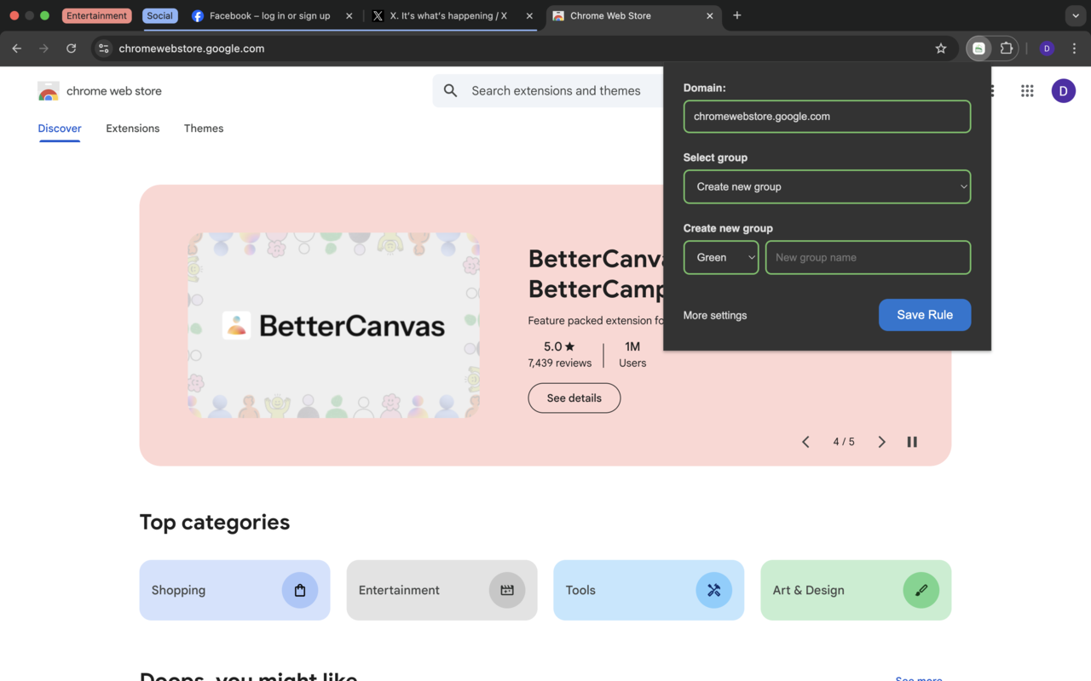The image size is (1091, 681).
Task: Go to previous featured slide
Action: 805,442
